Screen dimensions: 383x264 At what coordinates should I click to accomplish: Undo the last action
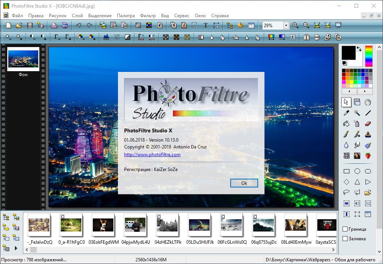coord(79,25)
